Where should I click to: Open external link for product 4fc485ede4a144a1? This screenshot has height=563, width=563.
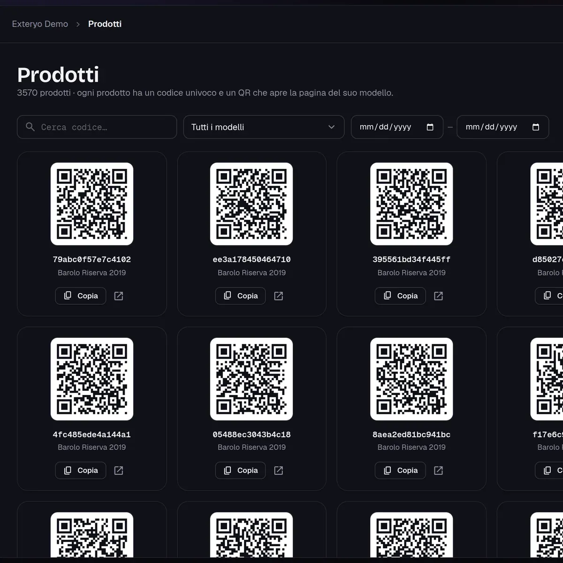(x=119, y=471)
